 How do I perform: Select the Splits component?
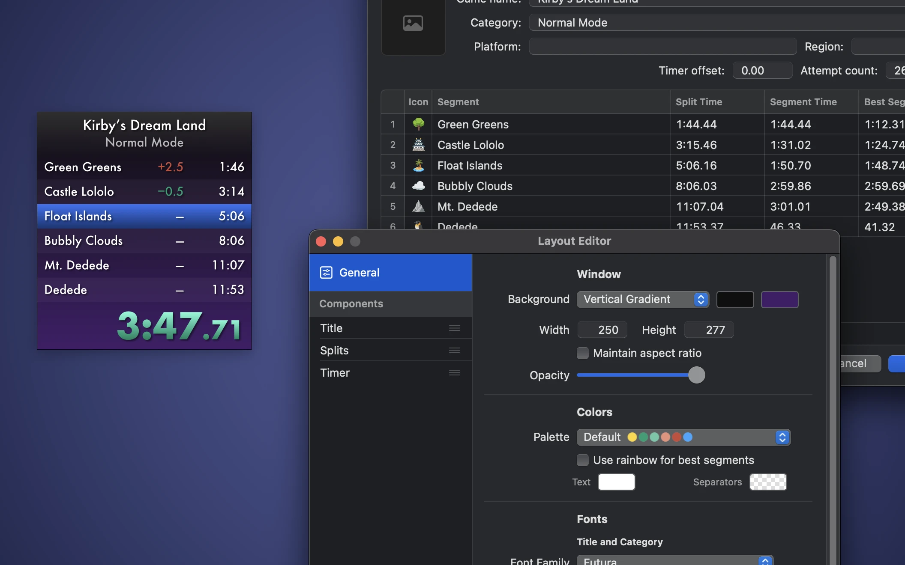click(391, 351)
